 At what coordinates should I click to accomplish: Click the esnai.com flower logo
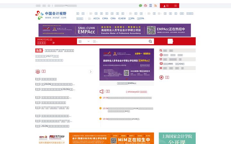tap(51, 15)
